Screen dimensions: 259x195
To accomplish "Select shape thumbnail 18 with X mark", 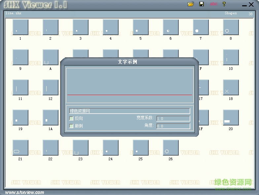I will 231,87.
